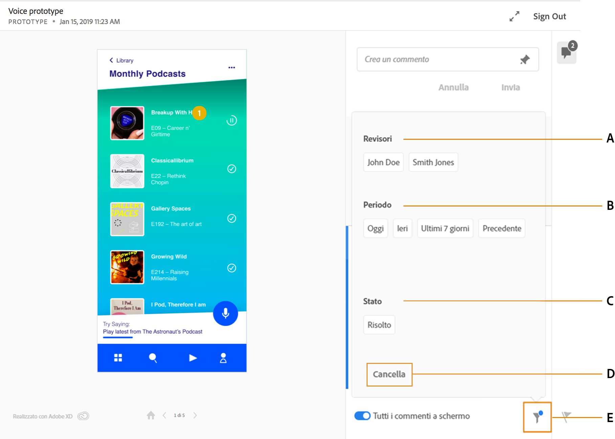Open fullscreen mode with the expand arrows icon
The height and width of the screenshot is (439, 615).
point(514,16)
